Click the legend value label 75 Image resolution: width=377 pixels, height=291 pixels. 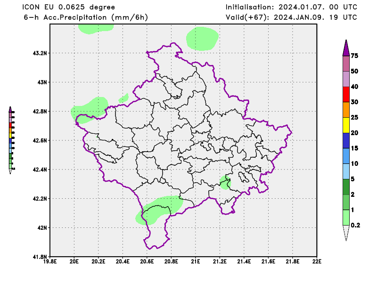pos(354,56)
